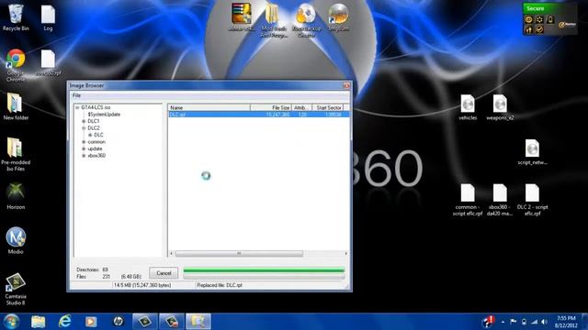Image resolution: width=588 pixels, height=330 pixels.
Task: Select the xbox360 - da420 file icon
Action: click(x=500, y=200)
